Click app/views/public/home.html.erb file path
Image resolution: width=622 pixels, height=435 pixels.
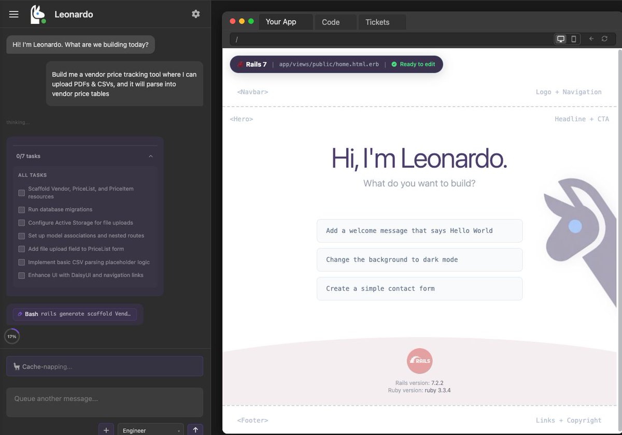(x=329, y=64)
